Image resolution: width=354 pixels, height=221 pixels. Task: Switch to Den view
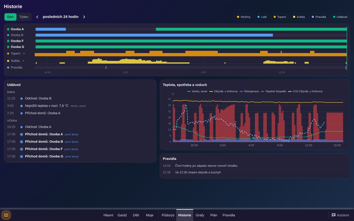click(10, 17)
